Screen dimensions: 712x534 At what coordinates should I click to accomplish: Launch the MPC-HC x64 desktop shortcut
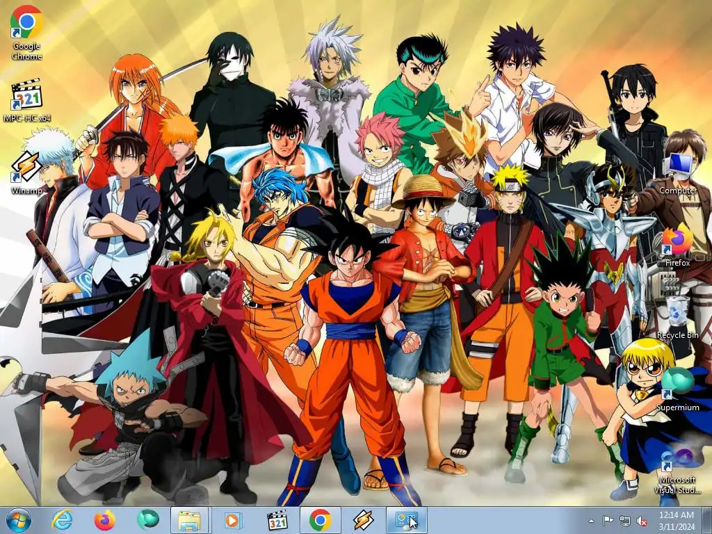pos(27,100)
